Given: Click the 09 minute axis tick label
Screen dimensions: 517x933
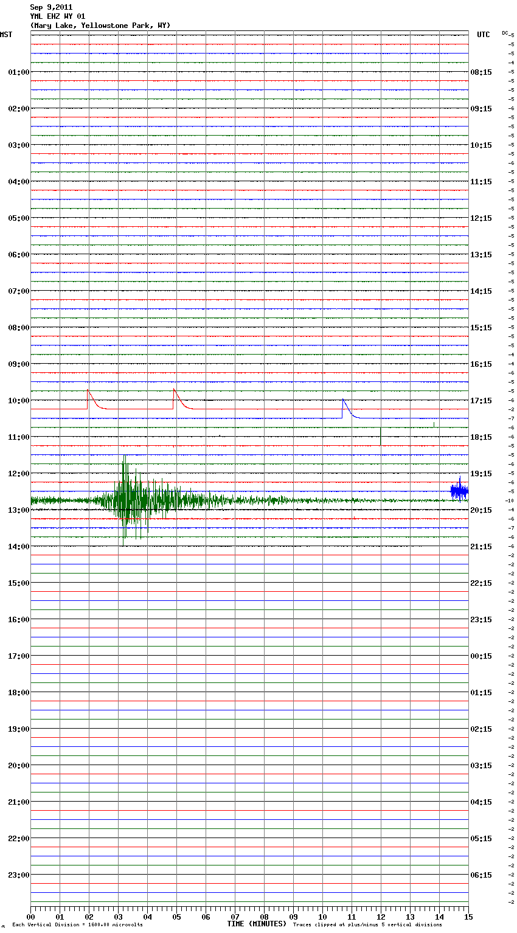Looking at the screenshot, I should [293, 917].
